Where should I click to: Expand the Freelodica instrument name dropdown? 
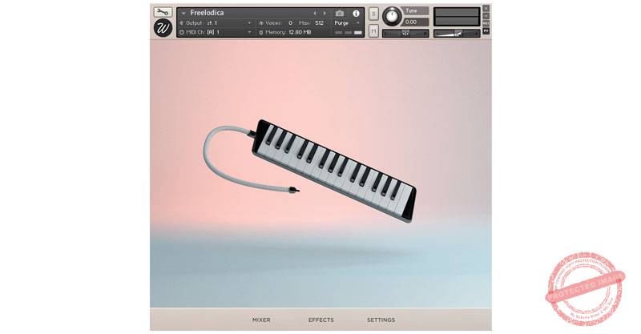(x=183, y=13)
